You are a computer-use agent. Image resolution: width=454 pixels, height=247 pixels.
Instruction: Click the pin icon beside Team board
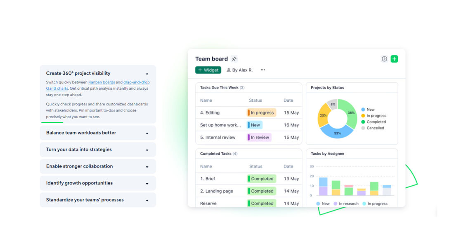234,59
